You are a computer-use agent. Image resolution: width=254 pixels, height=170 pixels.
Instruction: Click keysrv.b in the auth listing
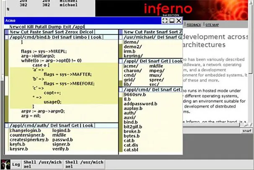pyautogui.click(x=19, y=149)
